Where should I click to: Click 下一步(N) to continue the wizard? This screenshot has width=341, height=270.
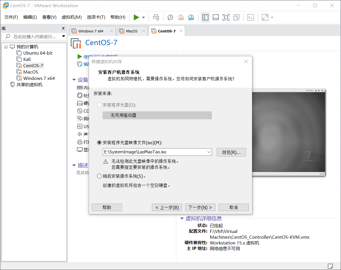click(200, 207)
